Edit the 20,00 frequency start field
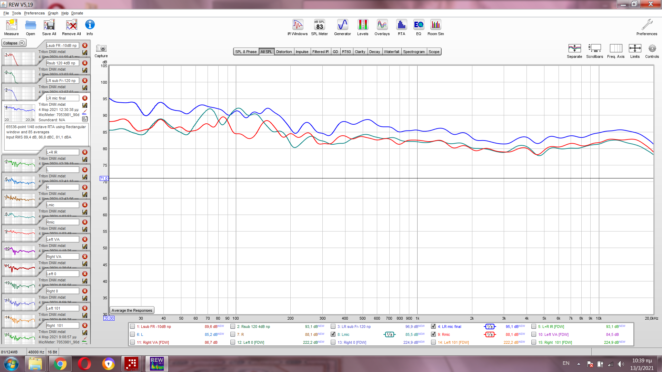662x372 pixels. (109, 318)
